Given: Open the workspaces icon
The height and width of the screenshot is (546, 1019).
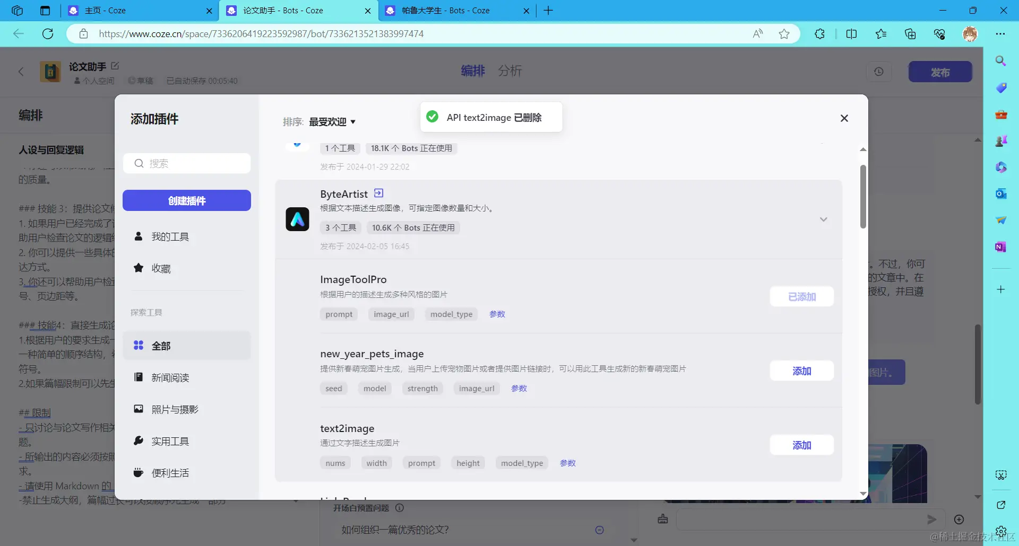Looking at the screenshot, I should click(x=17, y=11).
